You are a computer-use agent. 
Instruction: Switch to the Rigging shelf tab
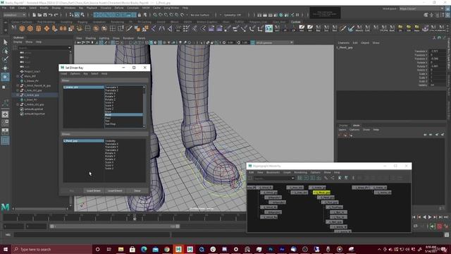coord(82,22)
